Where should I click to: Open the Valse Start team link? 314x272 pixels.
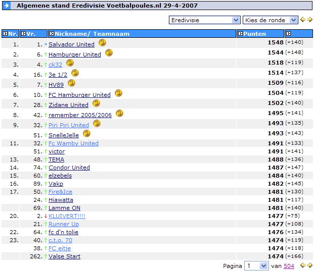[x=64, y=256]
